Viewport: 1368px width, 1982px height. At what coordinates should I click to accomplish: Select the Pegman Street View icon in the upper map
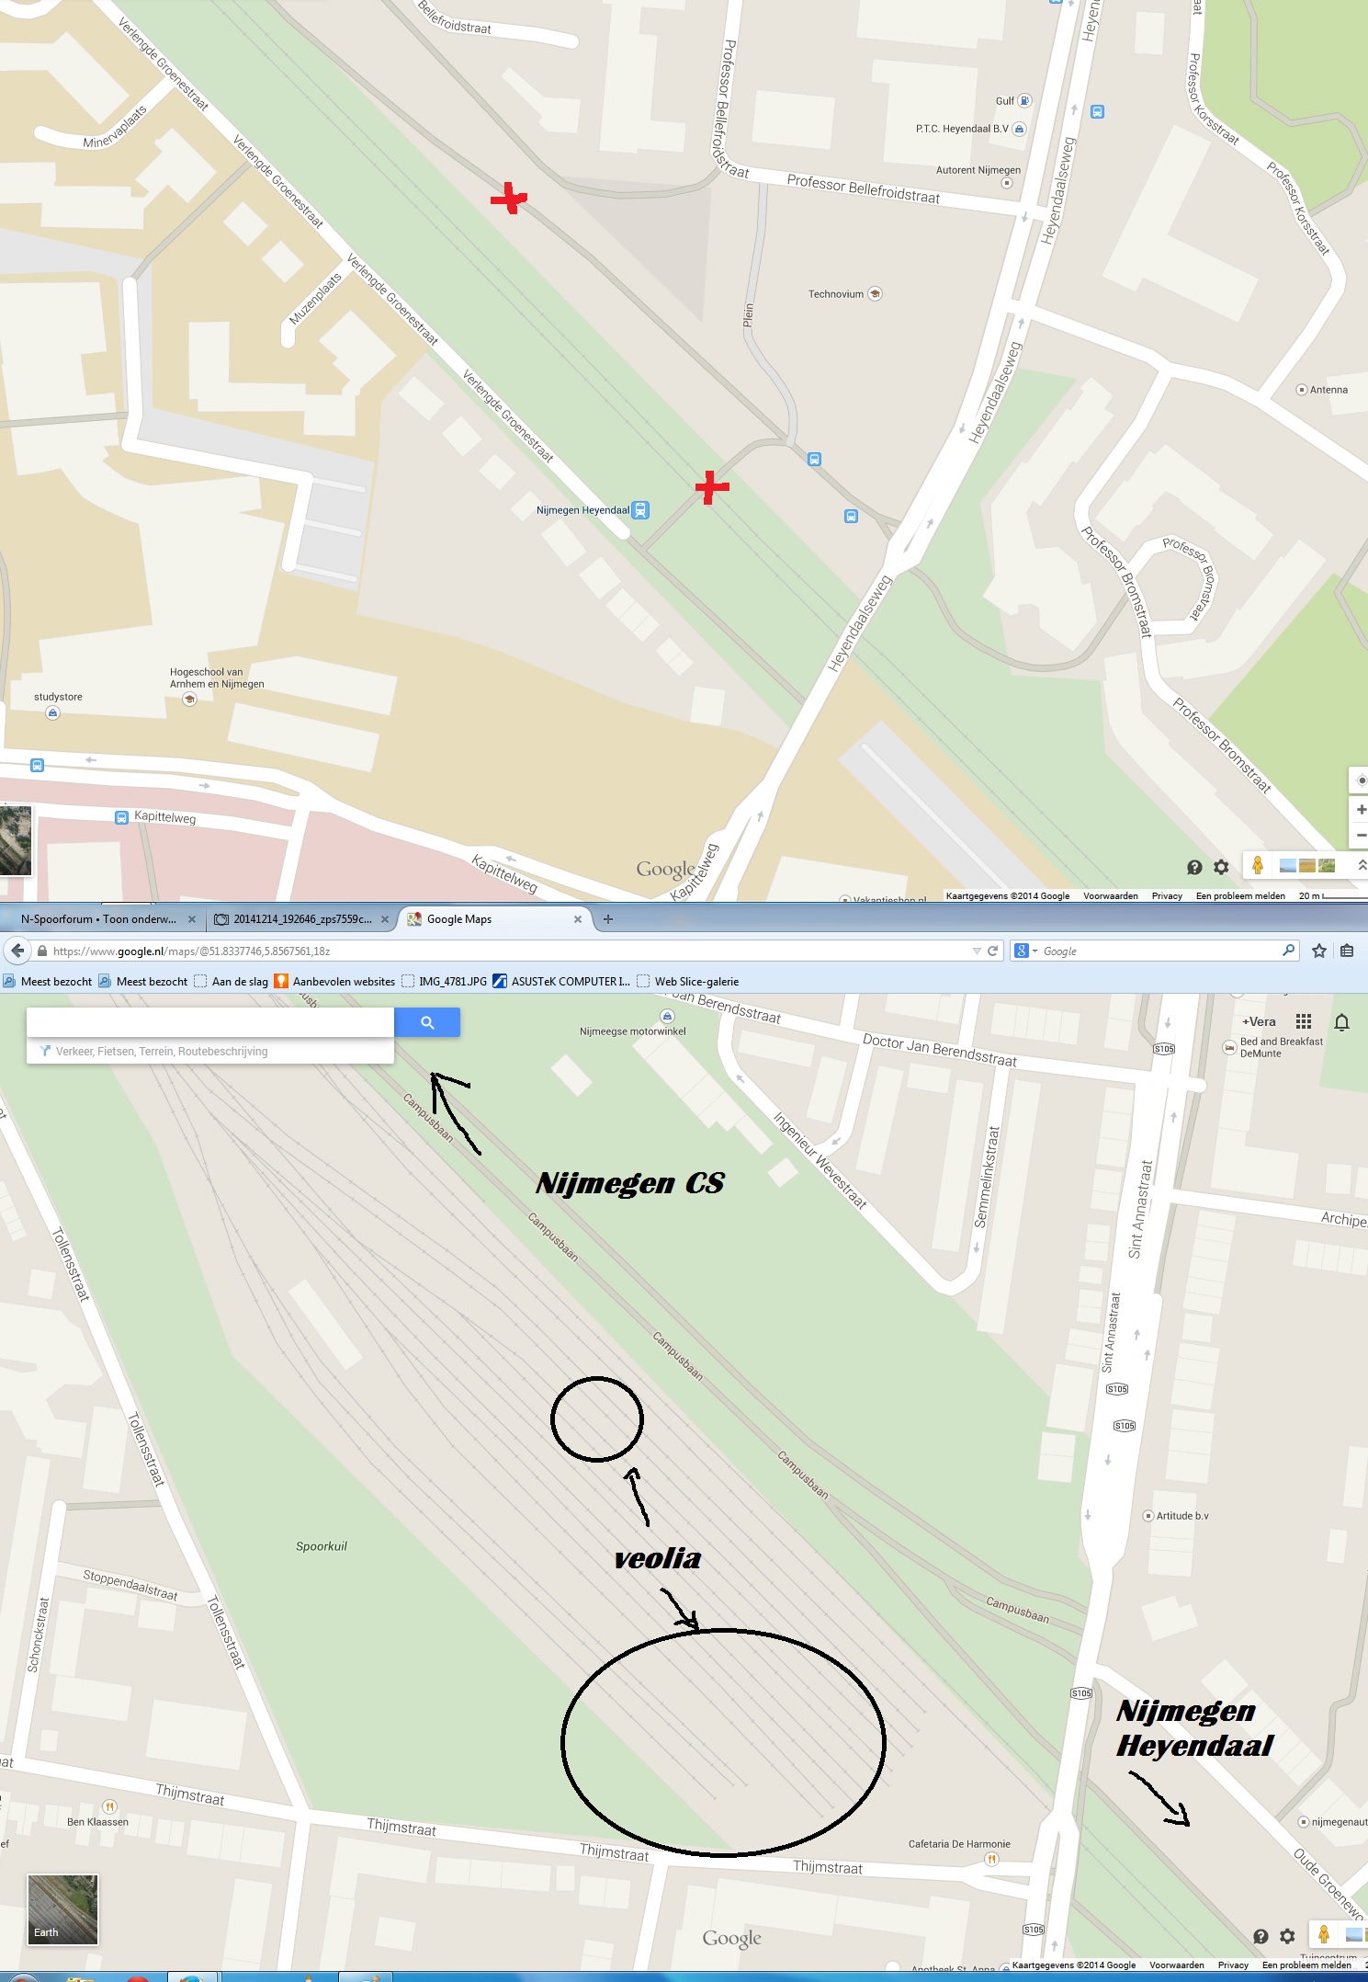coord(1258,865)
